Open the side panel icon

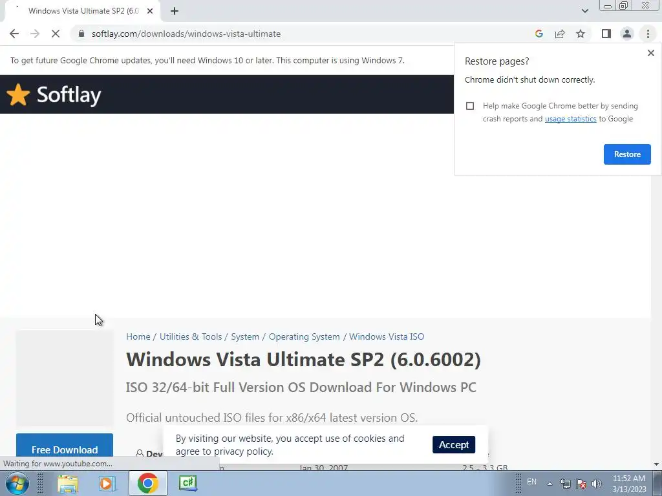[606, 34]
